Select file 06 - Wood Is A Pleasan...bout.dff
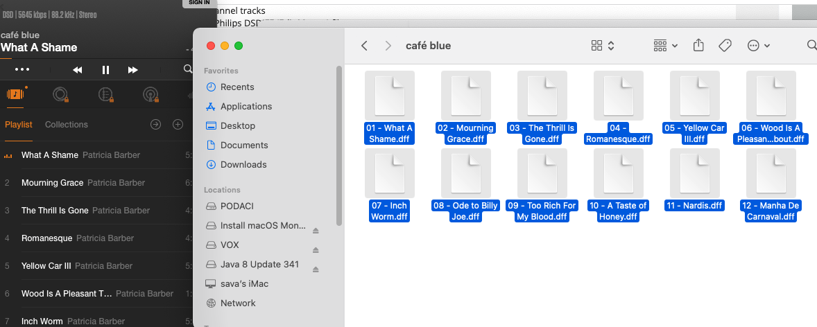The height and width of the screenshot is (327, 817). [x=771, y=107]
